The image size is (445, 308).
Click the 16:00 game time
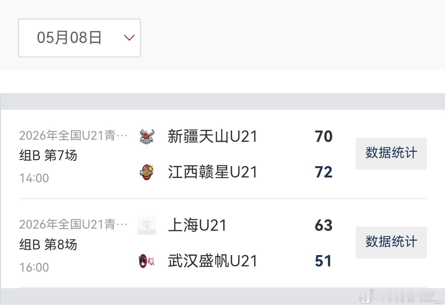pos(34,267)
